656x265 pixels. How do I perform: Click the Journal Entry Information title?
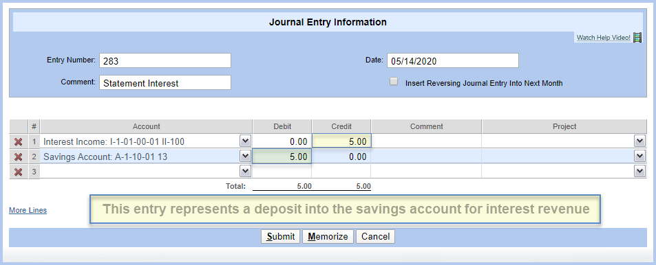(x=328, y=22)
